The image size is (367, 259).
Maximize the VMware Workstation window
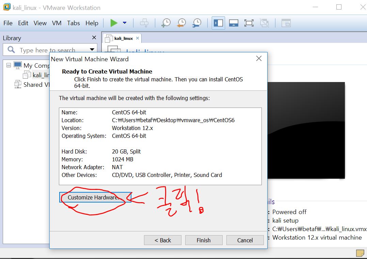coord(339,7)
